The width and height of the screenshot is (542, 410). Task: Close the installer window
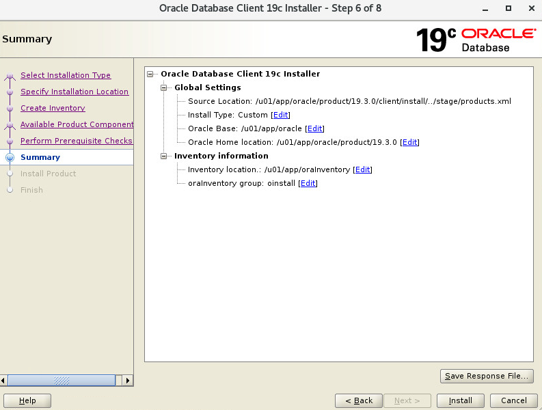(x=532, y=8)
